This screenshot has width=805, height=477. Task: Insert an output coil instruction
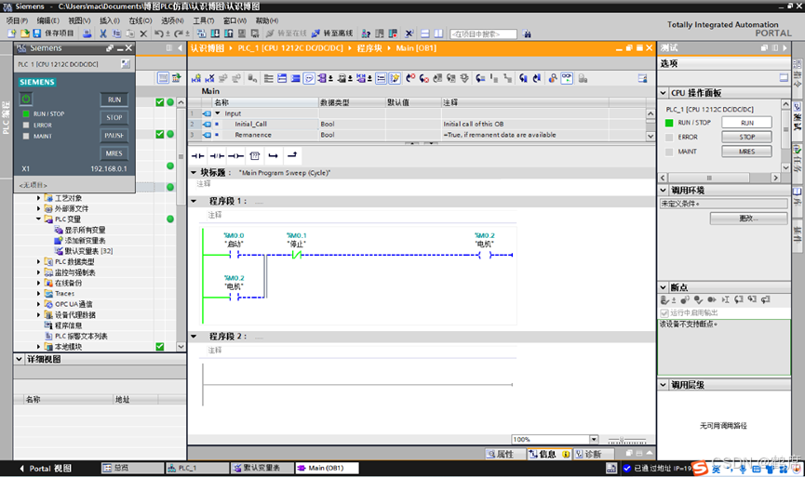click(x=235, y=155)
